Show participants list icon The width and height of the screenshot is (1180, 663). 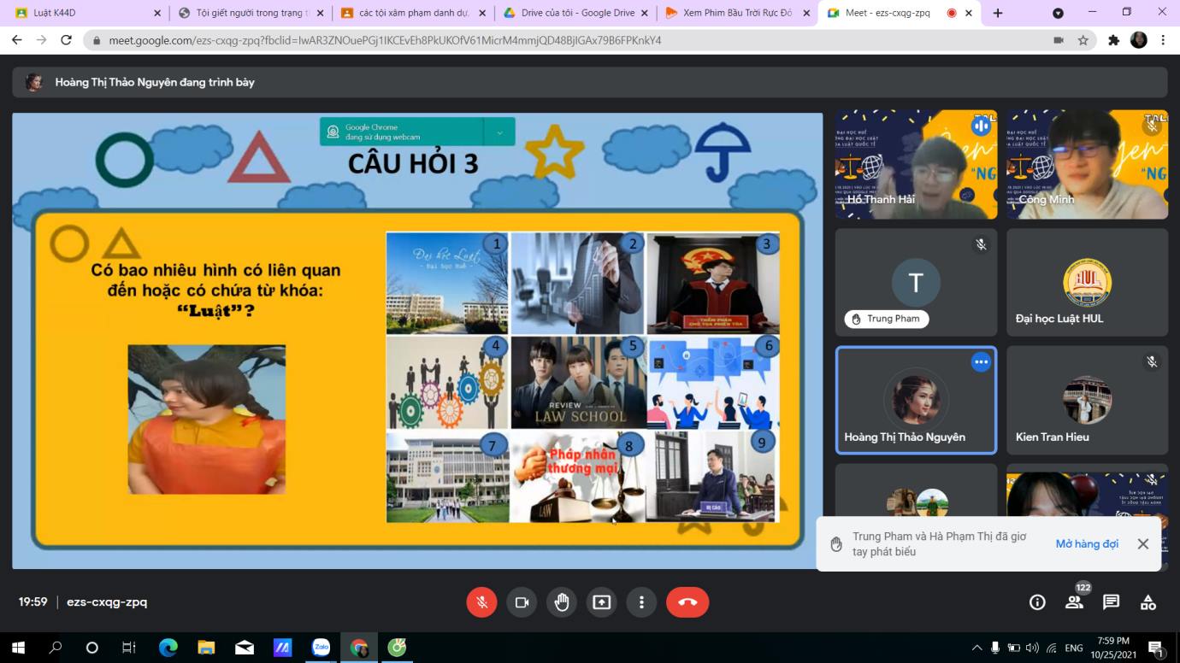click(x=1074, y=602)
